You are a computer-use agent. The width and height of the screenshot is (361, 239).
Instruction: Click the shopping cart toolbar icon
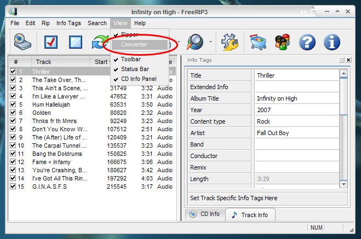pos(258,42)
